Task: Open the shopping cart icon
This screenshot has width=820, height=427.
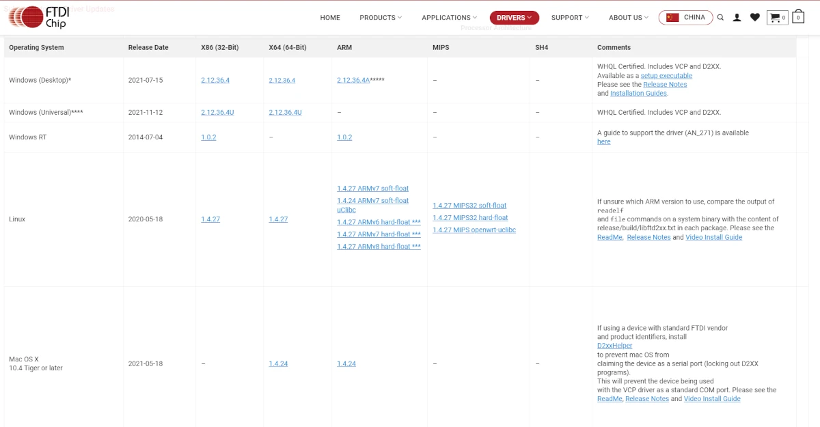Action: [x=777, y=18]
